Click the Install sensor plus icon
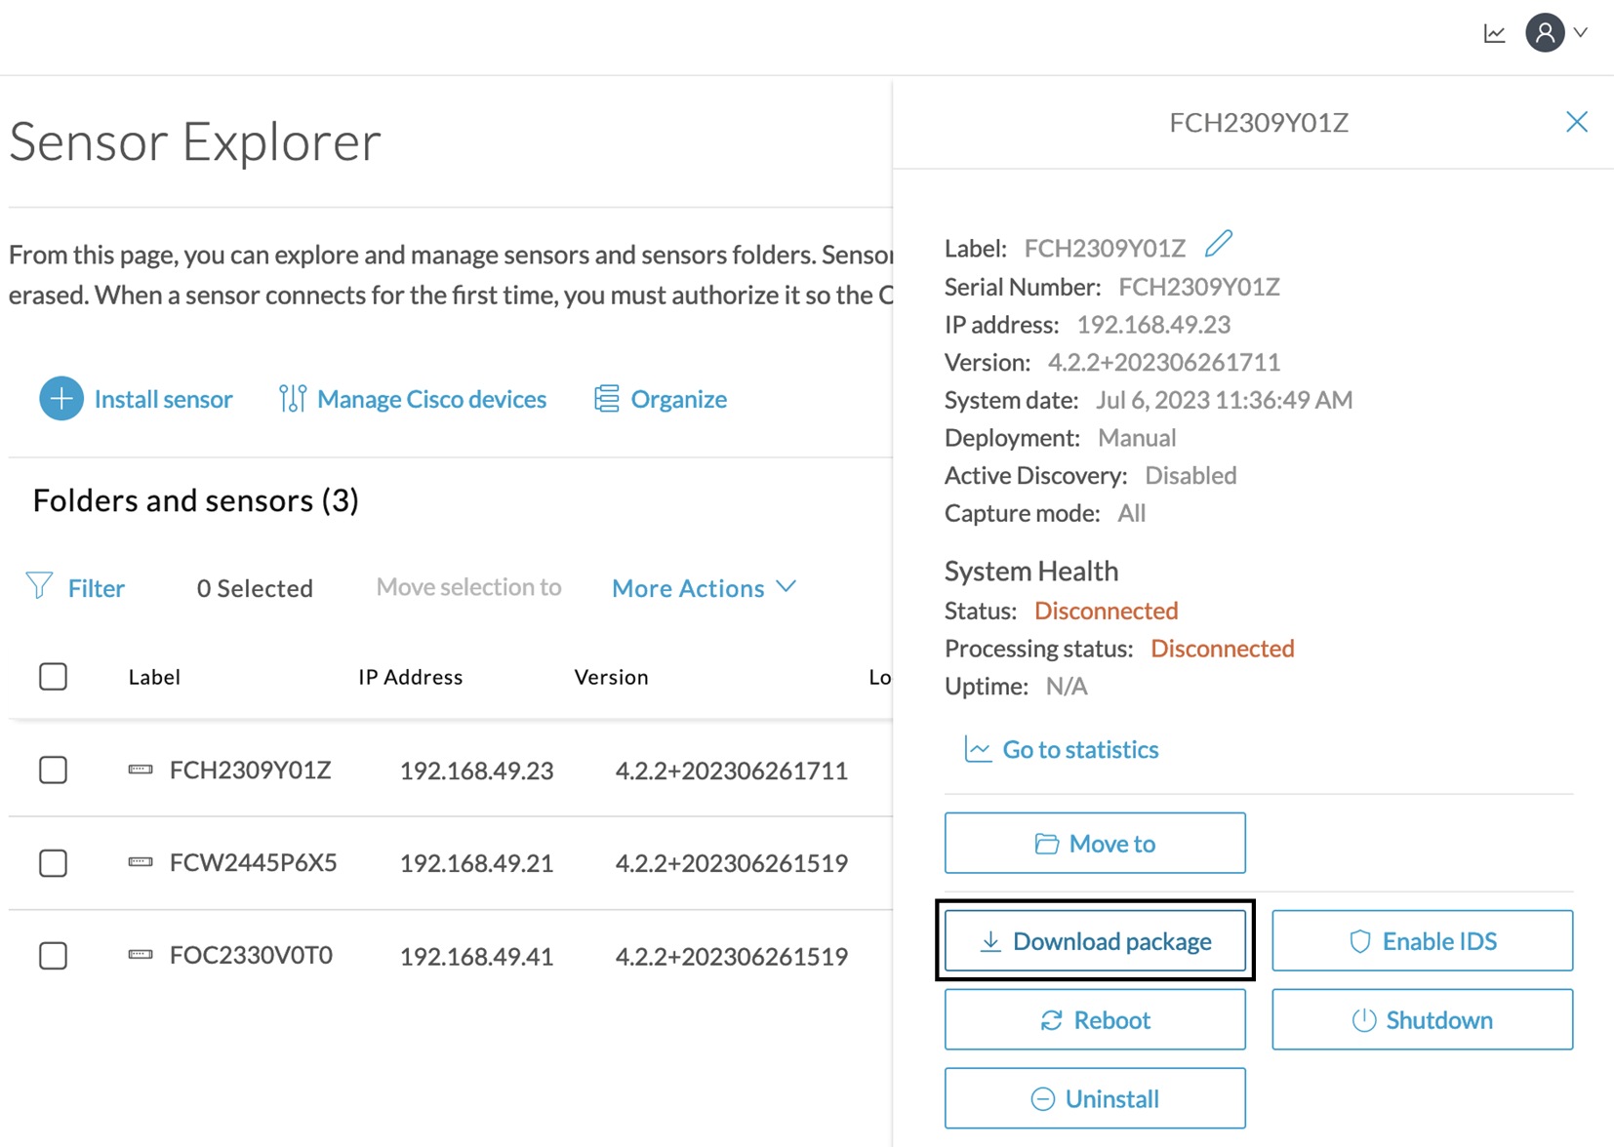1614x1147 pixels. [61, 399]
